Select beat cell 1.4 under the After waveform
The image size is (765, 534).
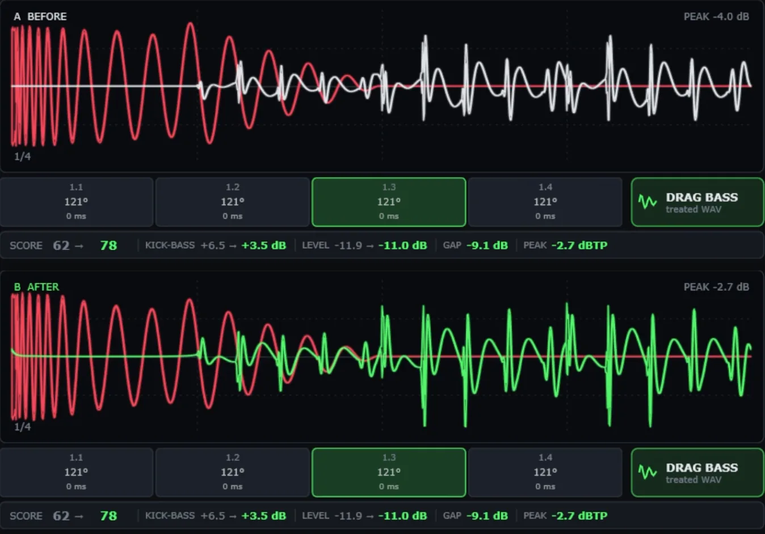[x=545, y=472]
